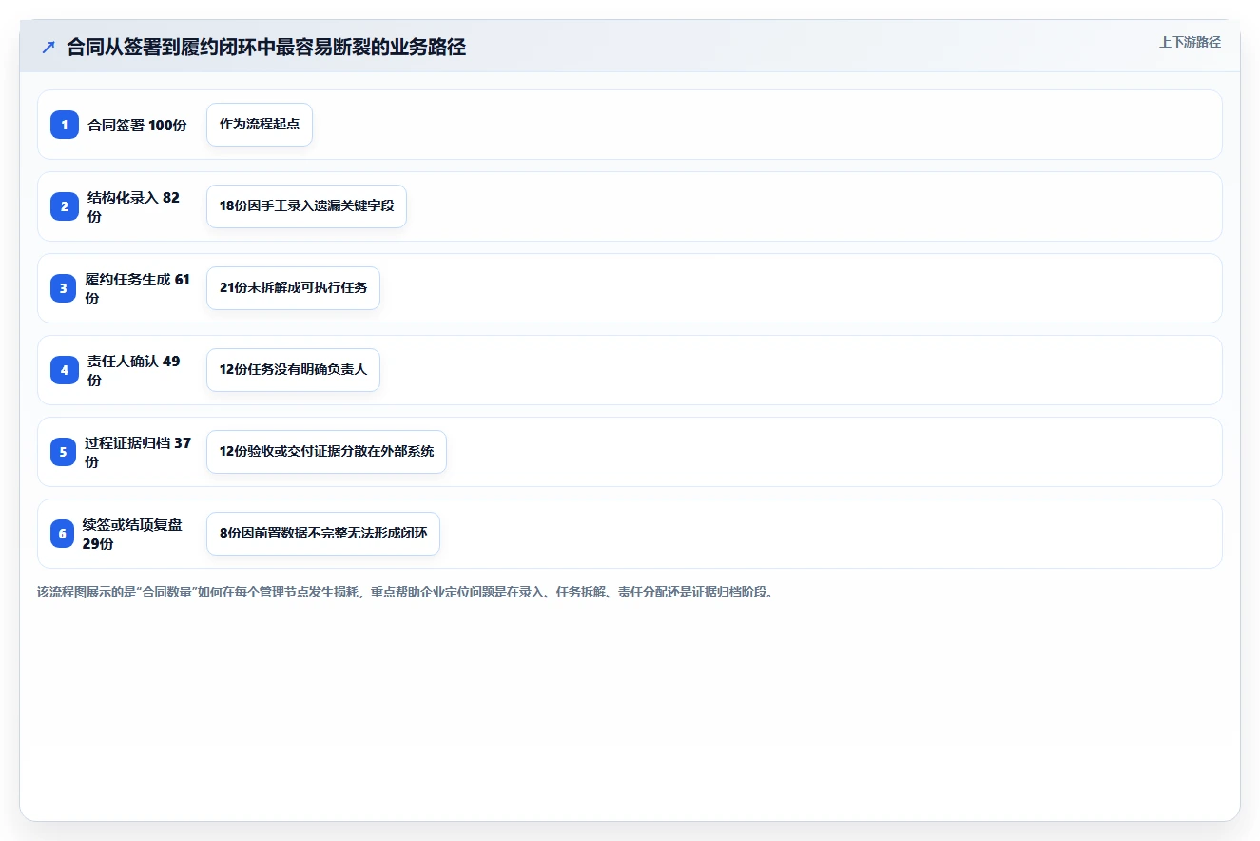Select step badge number 1
Image resolution: width=1260 pixels, height=841 pixels.
point(65,125)
